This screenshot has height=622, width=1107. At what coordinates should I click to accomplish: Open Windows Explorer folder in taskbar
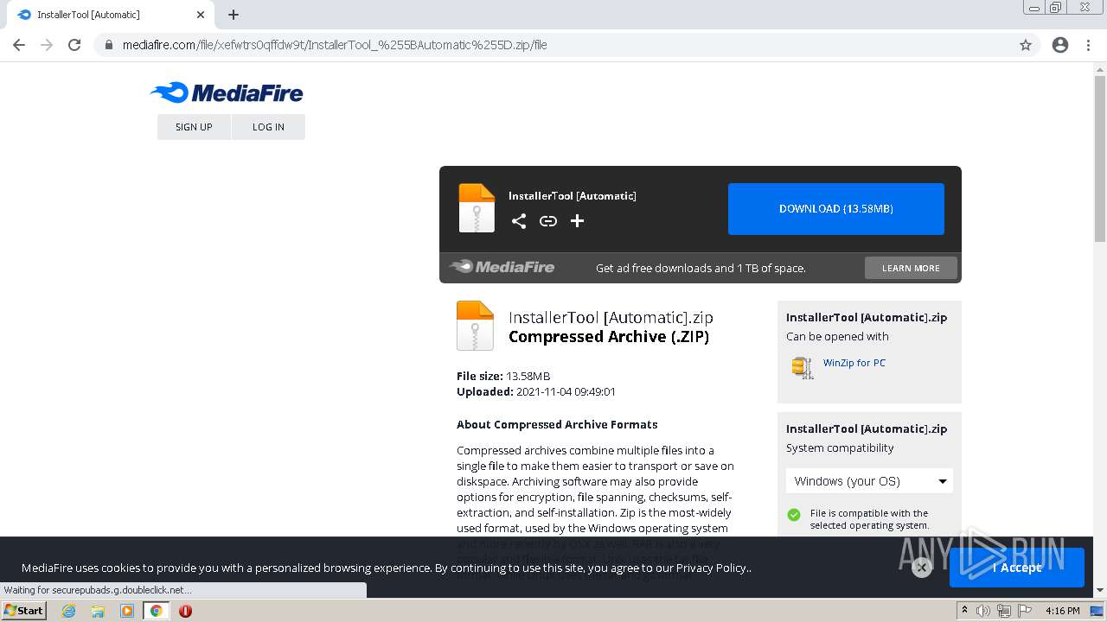pyautogui.click(x=98, y=611)
